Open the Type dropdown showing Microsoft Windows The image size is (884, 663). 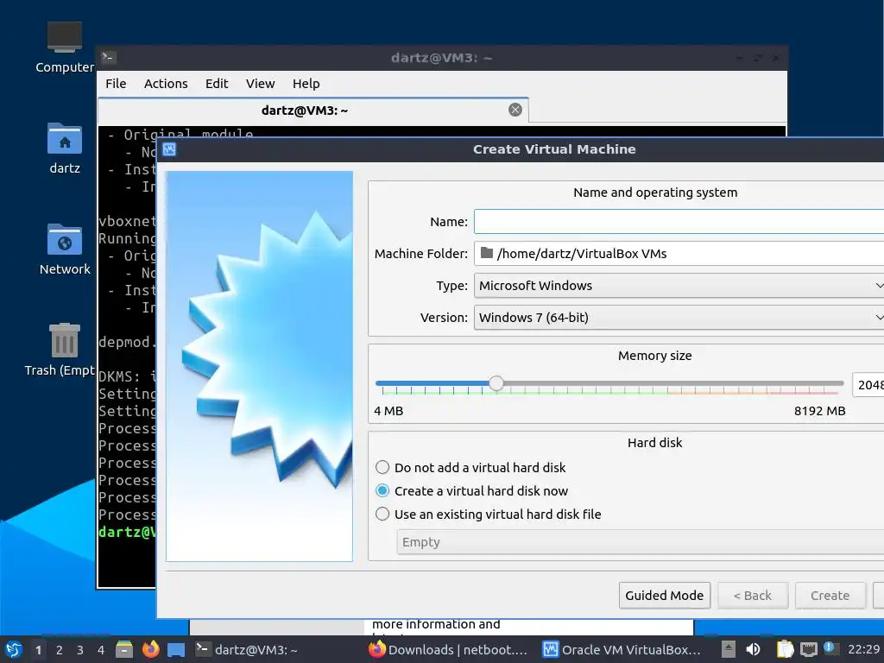(x=679, y=286)
